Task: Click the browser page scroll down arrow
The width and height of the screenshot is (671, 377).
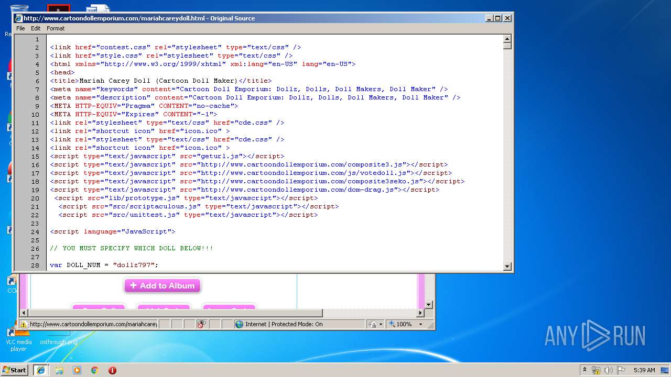Action: [x=428, y=304]
